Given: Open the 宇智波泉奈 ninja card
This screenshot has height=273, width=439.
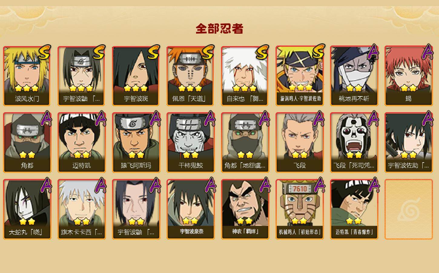Looking at the screenshot, I should [x=190, y=209].
